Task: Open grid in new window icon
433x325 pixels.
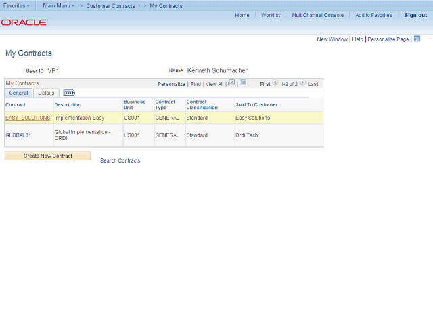Action: pyautogui.click(x=231, y=83)
